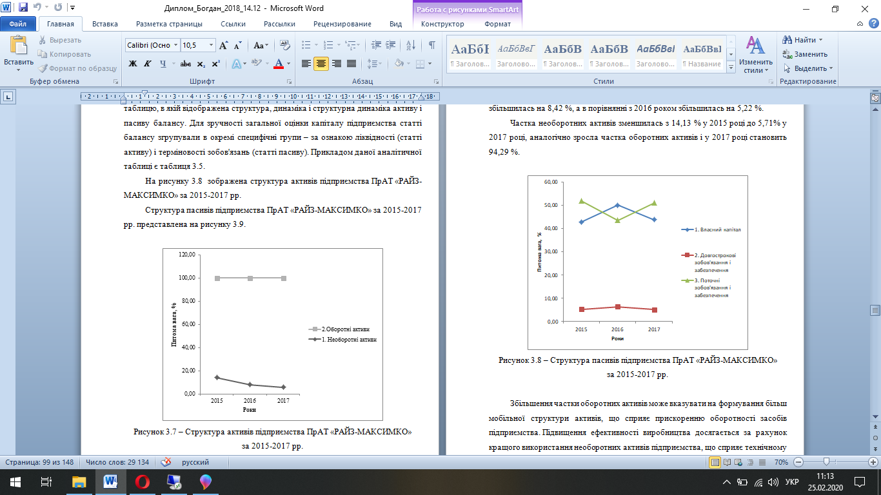Show paragraph marks with pilcrow icon
Image resolution: width=881 pixels, height=495 pixels.
(x=431, y=45)
